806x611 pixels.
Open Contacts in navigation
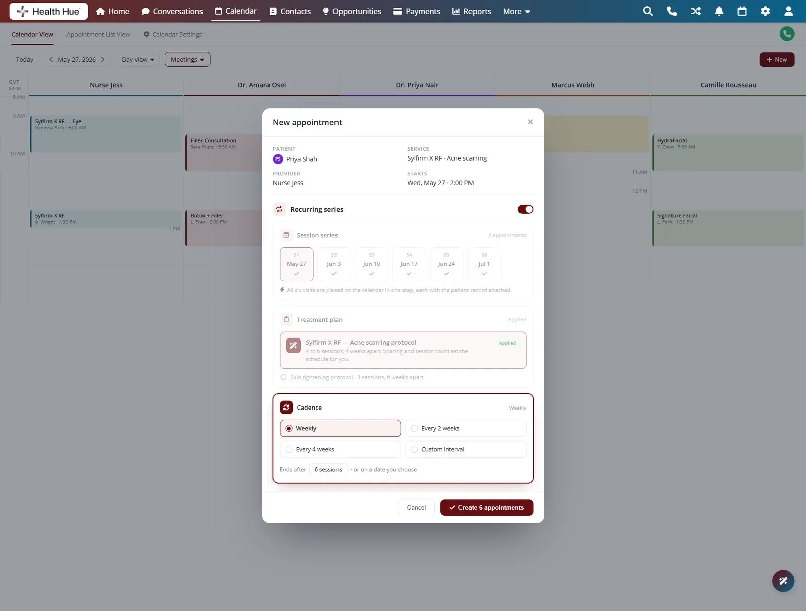[x=290, y=11]
